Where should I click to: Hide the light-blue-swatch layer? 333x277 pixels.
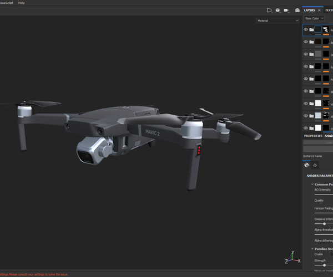click(306, 116)
